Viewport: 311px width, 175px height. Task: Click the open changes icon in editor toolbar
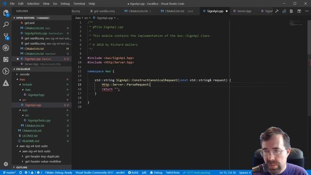click(284, 11)
